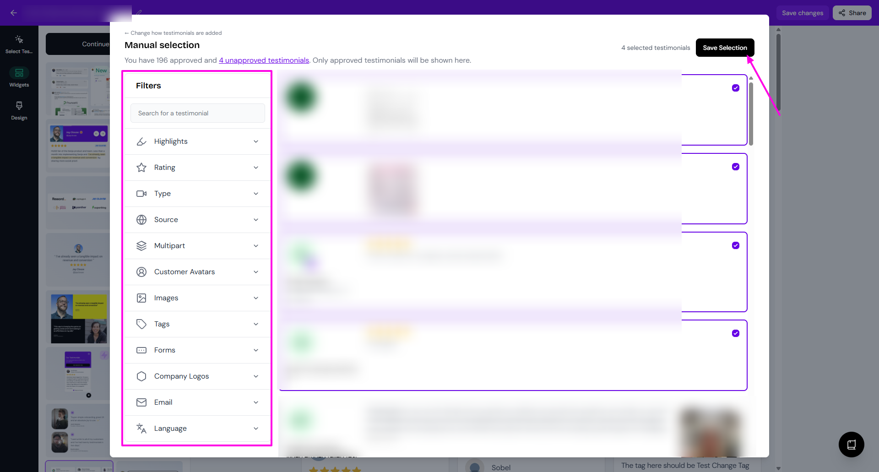
Task: Uncheck the first selected testimonial checkbox
Action: pos(735,88)
